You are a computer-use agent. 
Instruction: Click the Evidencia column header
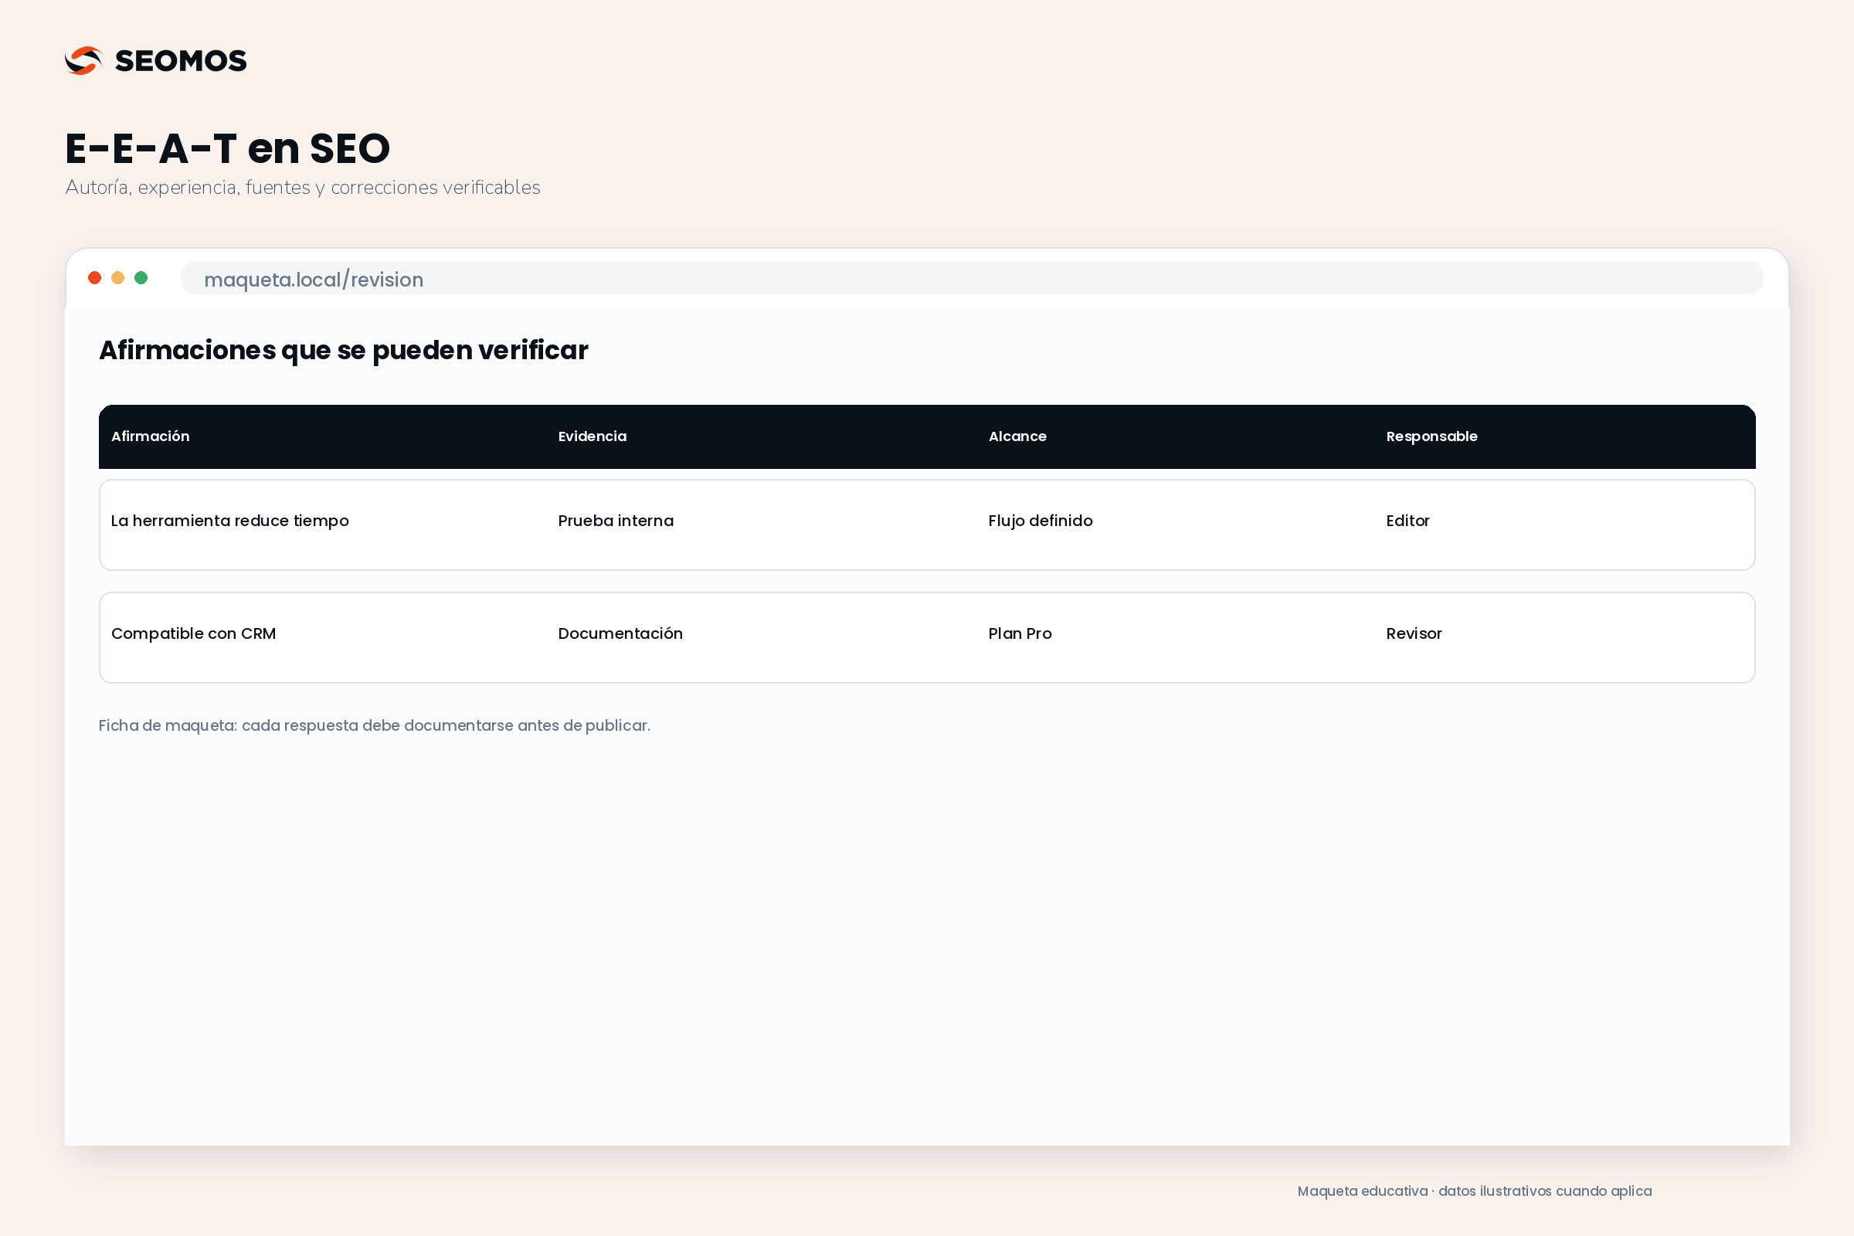(592, 436)
